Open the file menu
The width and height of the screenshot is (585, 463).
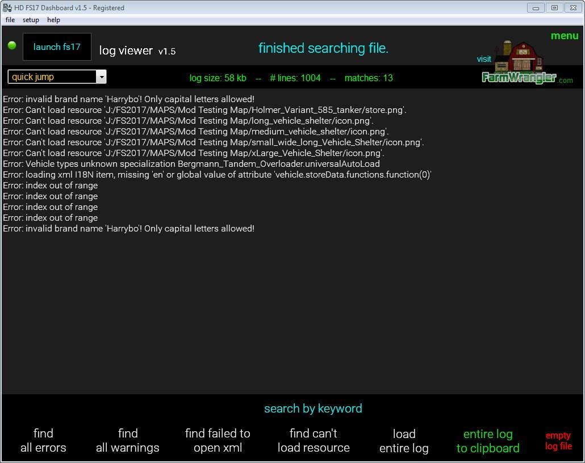[10, 20]
